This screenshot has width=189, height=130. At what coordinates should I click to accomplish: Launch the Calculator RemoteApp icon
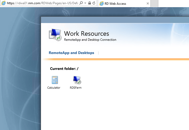(55, 80)
